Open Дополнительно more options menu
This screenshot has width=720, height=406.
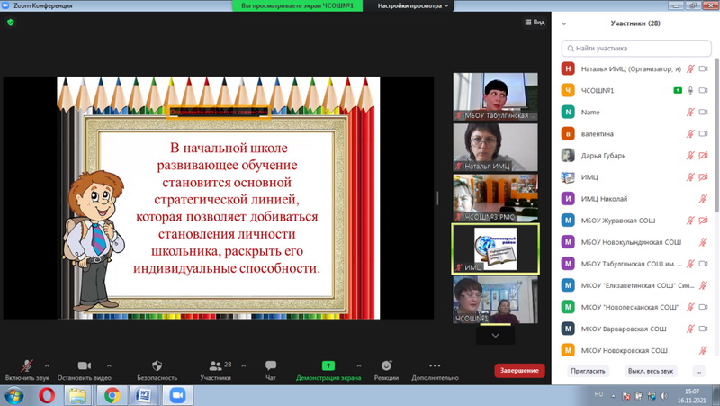tap(435, 365)
